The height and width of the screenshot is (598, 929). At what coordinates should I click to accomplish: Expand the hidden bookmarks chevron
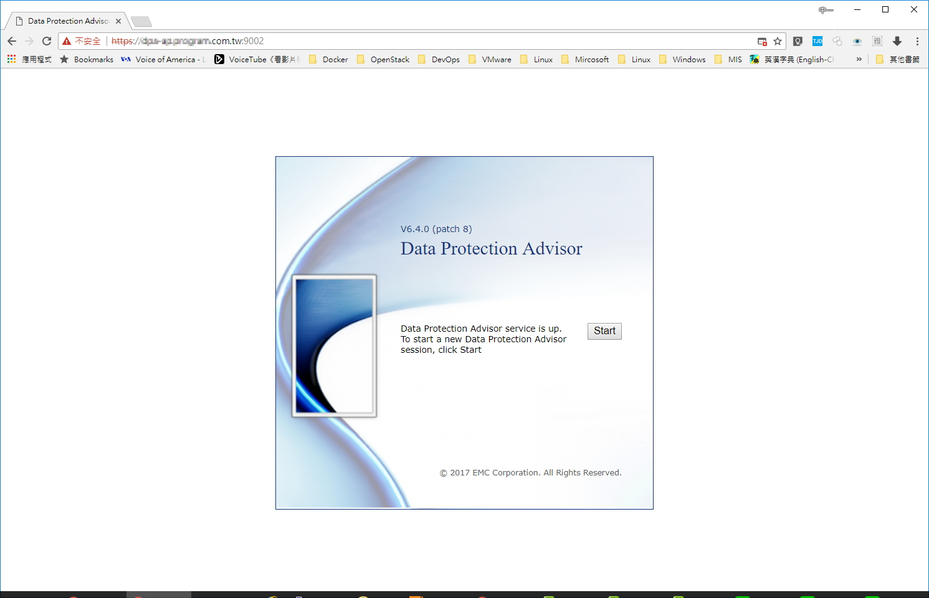[859, 58]
